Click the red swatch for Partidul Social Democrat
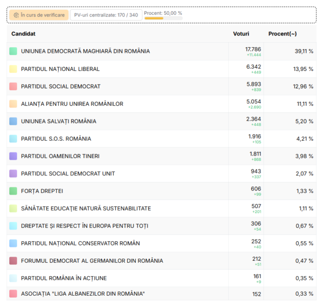Image resolution: width=320 pixels, height=308 pixels. [13, 86]
